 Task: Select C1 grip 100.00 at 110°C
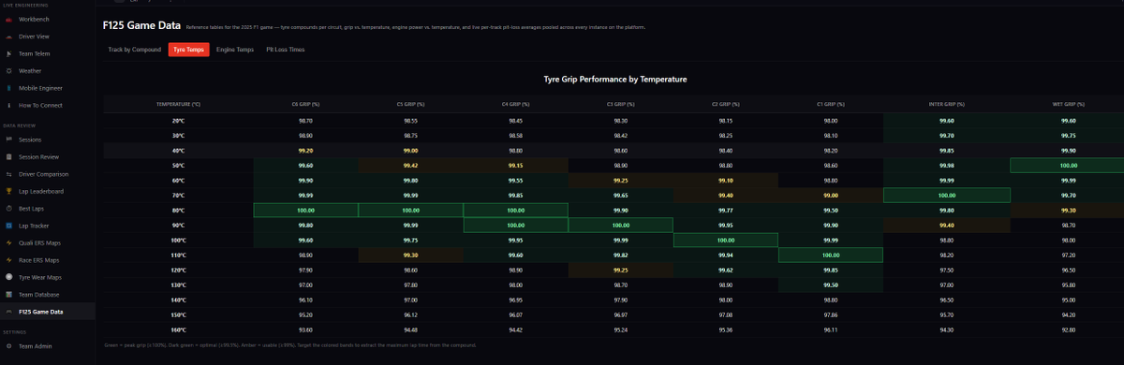(x=831, y=255)
